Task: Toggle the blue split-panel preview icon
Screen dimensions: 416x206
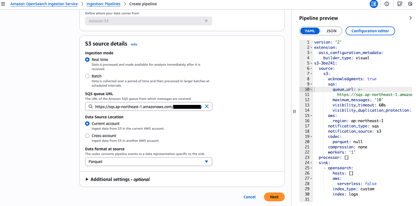Action: [x=374, y=4]
